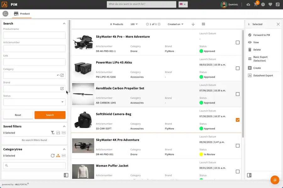Image resolution: width=283 pixels, height=188 pixels.
Task: Collapse the Search panel section
Action: coord(64,23)
